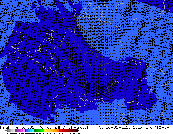Click the '[gdmp]' unit label

(x=52, y=127)
